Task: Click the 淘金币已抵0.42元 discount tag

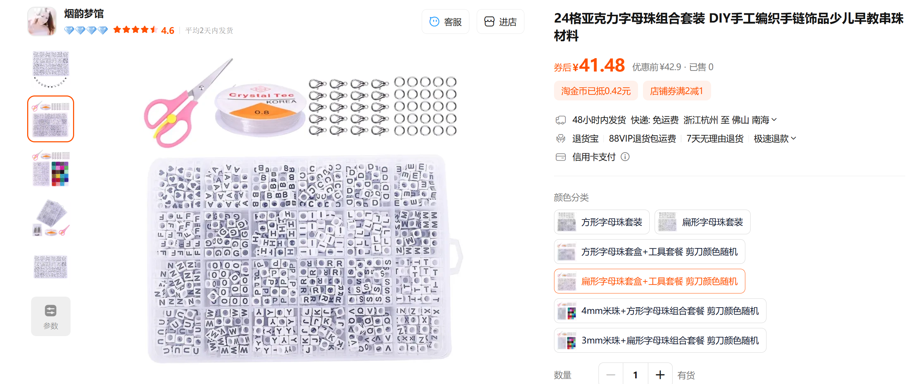Action: click(x=596, y=91)
